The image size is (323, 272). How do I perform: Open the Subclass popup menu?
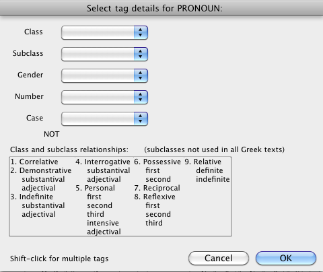[x=104, y=55]
